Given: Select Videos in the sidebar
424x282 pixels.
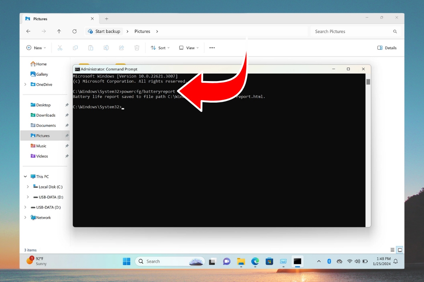Looking at the screenshot, I should pyautogui.click(x=39, y=156).
